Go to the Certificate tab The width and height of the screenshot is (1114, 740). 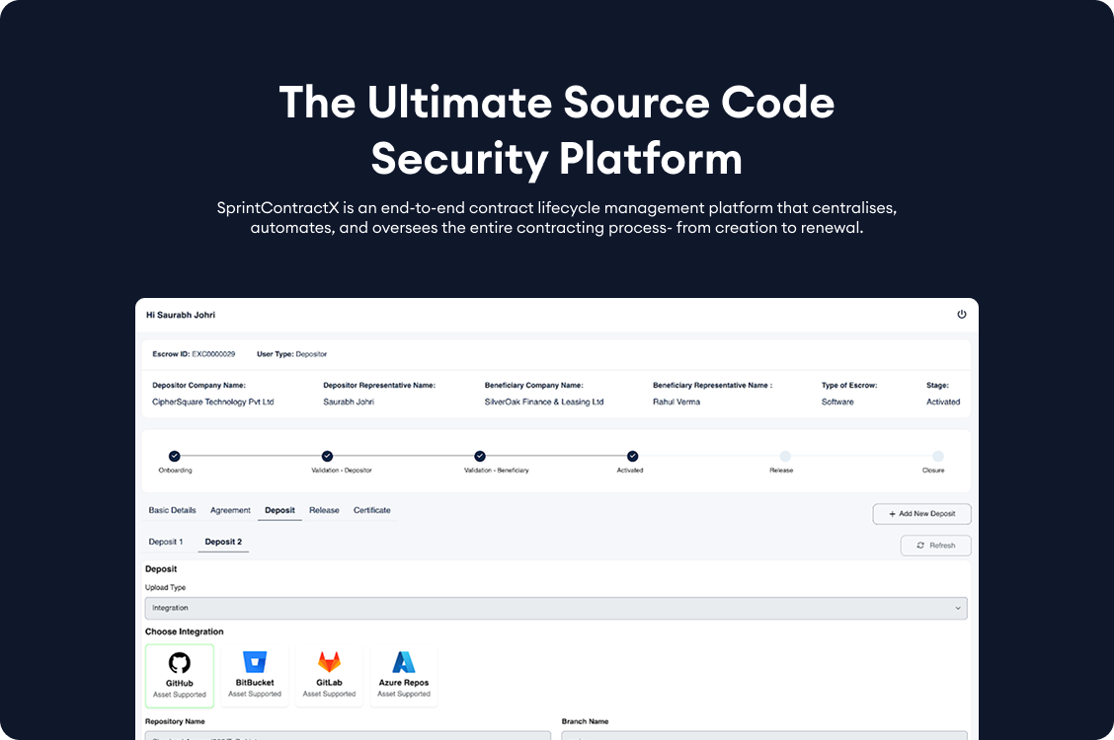371,510
